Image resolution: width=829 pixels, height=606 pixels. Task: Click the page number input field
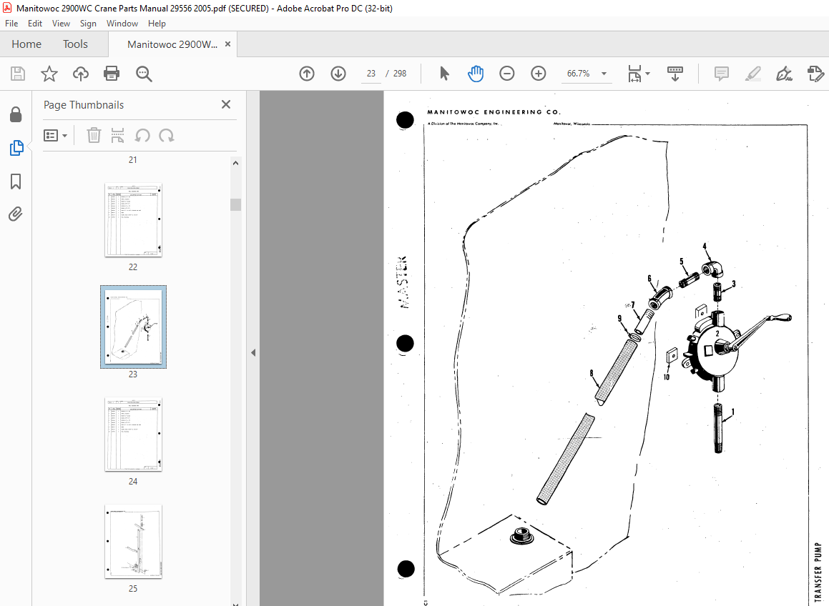coord(371,74)
